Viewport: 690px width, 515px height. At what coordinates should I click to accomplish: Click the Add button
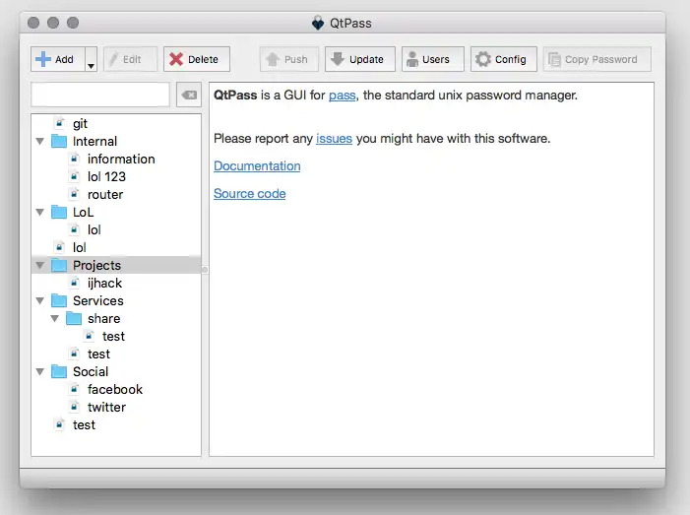pyautogui.click(x=58, y=59)
